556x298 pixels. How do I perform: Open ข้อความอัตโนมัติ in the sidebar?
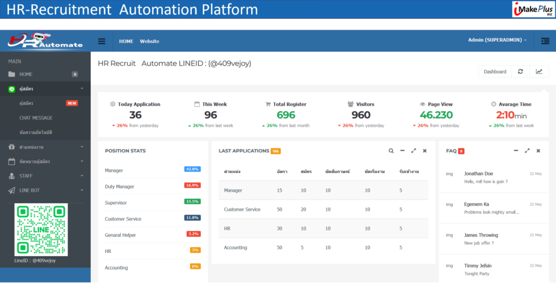[x=36, y=132]
